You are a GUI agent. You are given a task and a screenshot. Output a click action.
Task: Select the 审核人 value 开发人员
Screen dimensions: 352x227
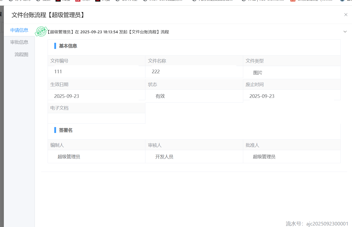pos(164,157)
